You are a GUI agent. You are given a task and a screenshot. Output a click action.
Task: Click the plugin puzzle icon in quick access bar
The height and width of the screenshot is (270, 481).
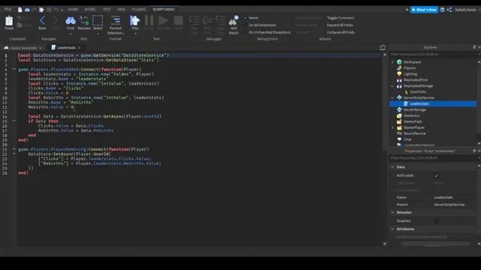tap(41, 10)
